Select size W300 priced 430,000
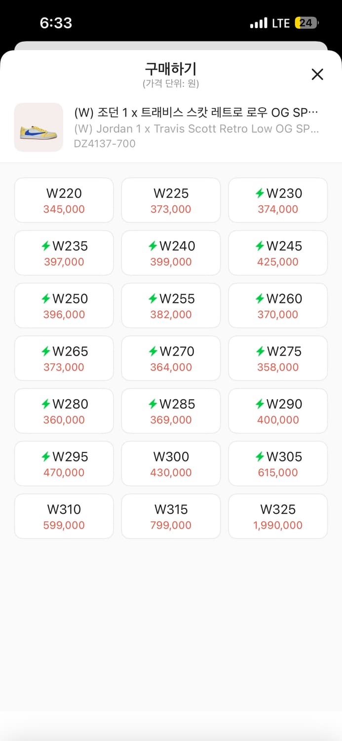Viewport: 342px width, 741px height. coord(171,463)
